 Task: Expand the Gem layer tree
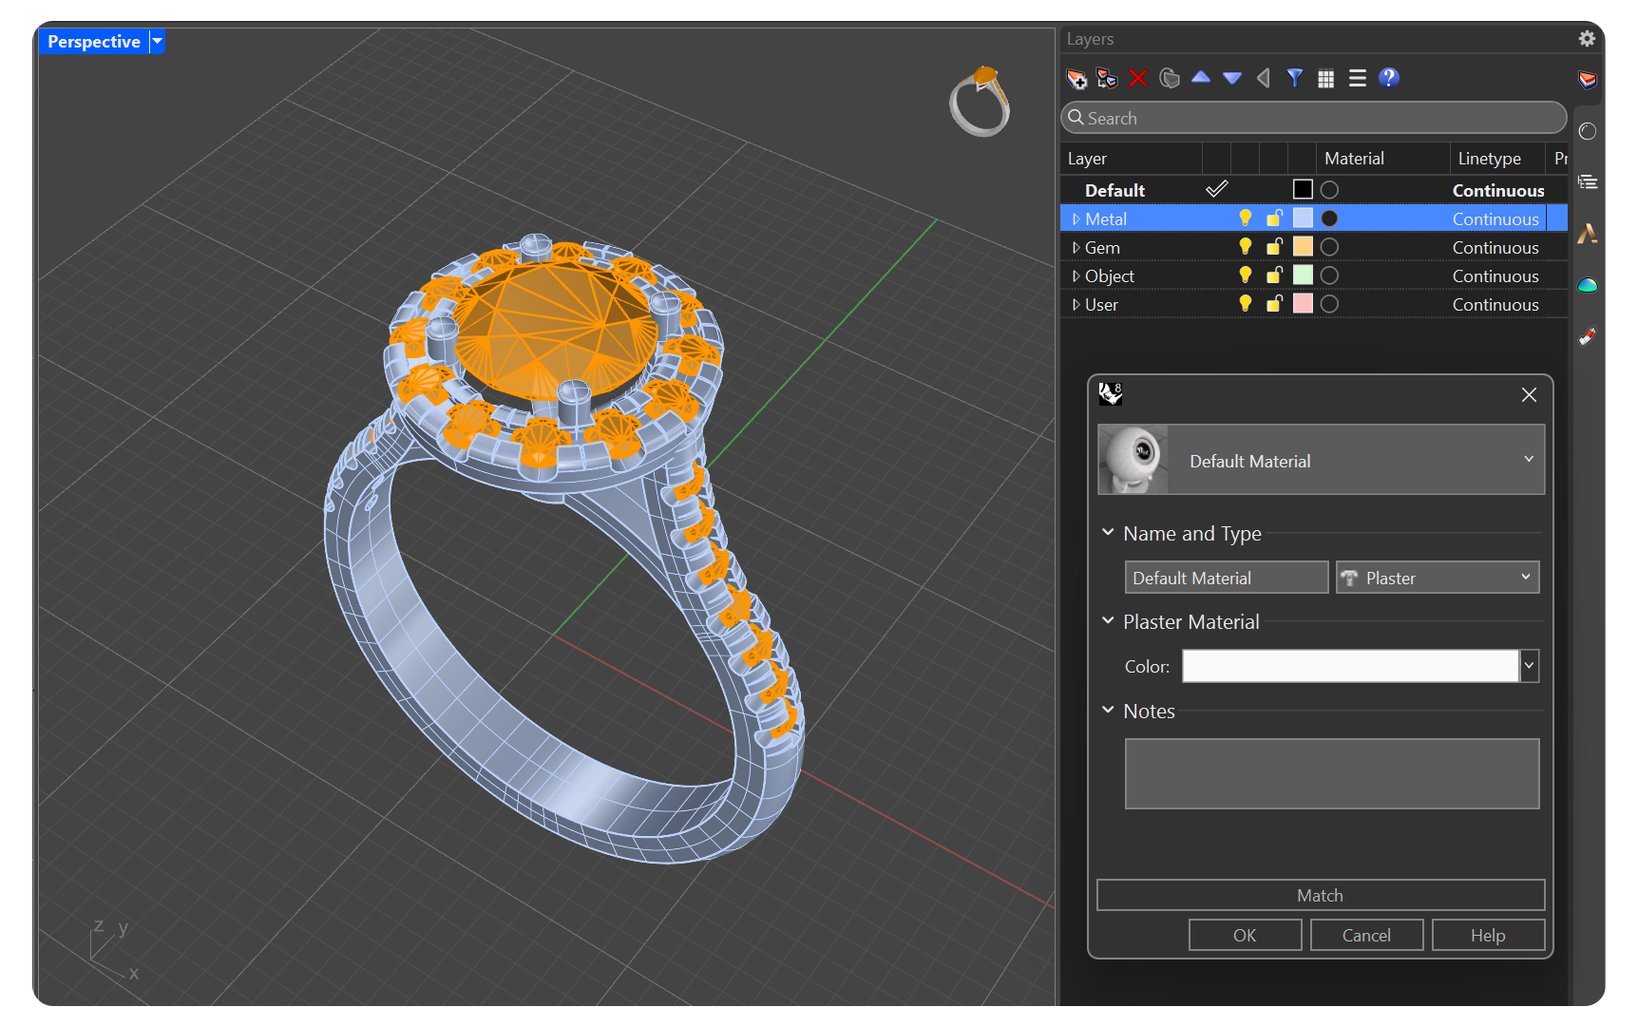1076,247
